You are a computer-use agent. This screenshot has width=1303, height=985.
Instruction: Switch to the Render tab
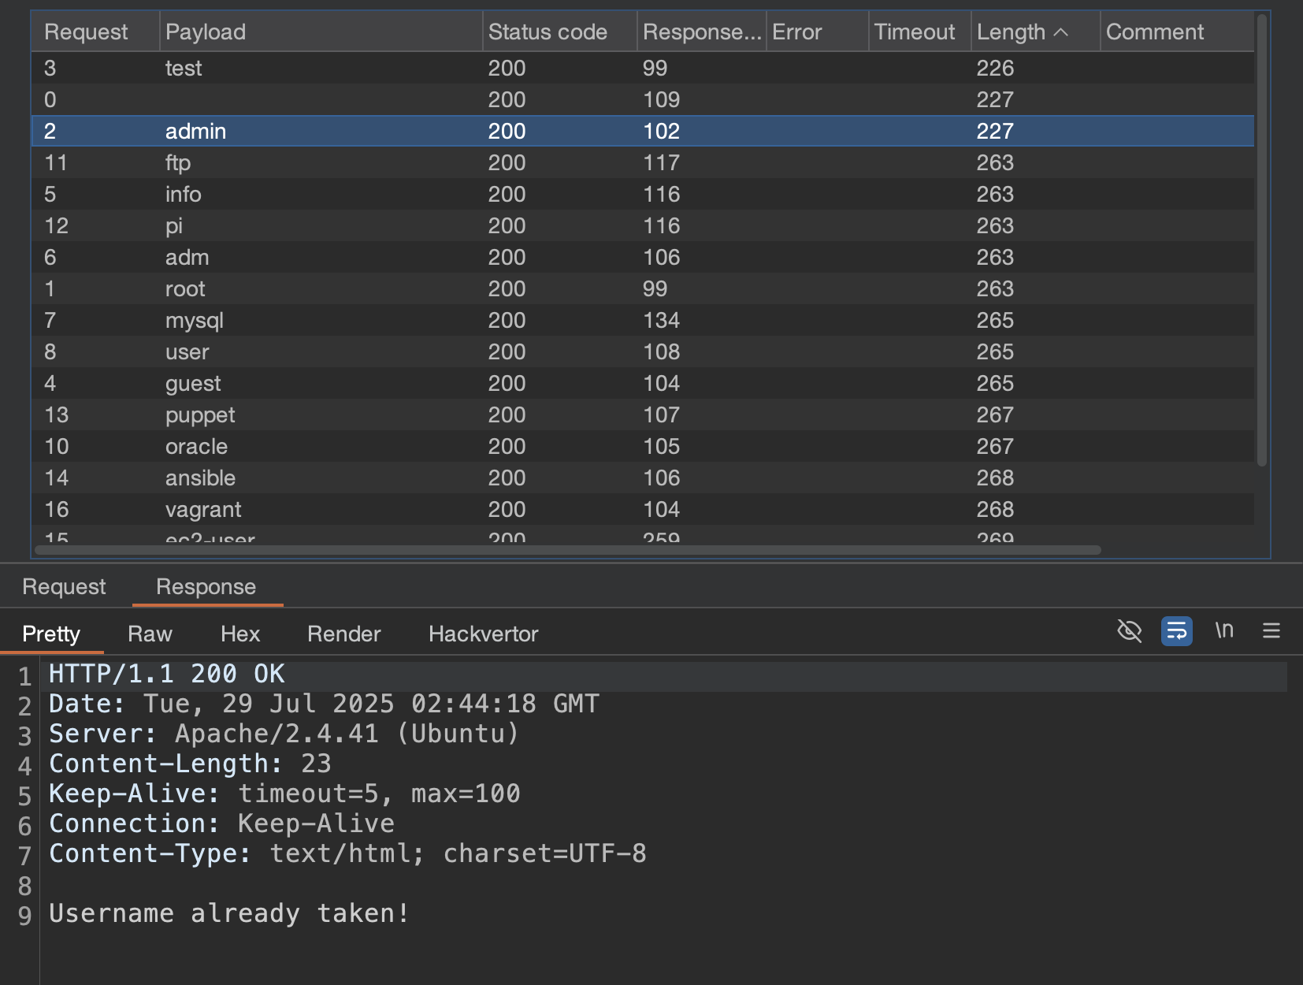[343, 634]
